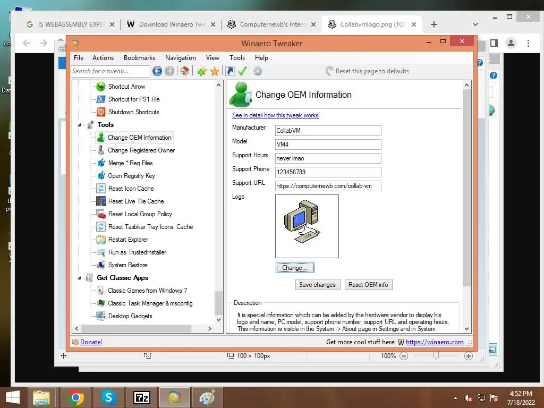Click Reset OEM info button
The height and width of the screenshot is (408, 544).
pyautogui.click(x=368, y=285)
